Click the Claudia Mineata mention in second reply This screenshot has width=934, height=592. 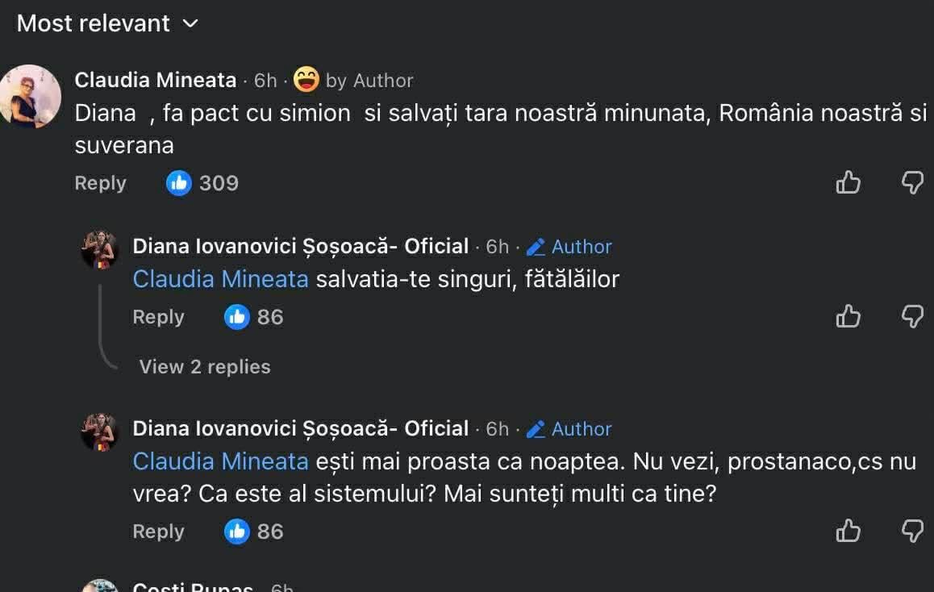tap(220, 461)
